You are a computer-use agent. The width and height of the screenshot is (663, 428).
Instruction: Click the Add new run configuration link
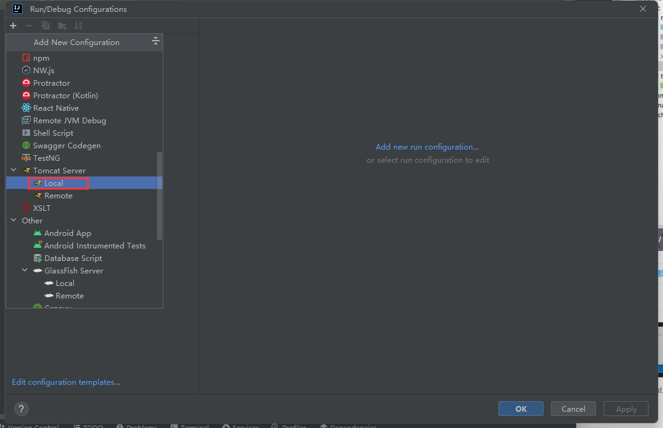(x=427, y=147)
